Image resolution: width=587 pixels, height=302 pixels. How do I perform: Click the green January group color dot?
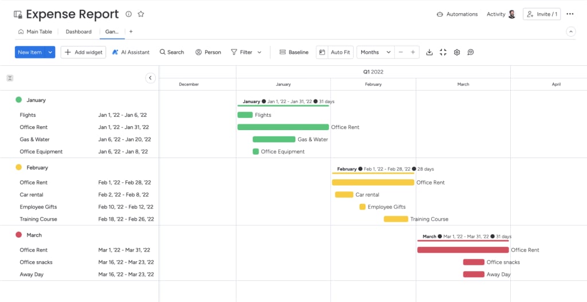tap(19, 100)
